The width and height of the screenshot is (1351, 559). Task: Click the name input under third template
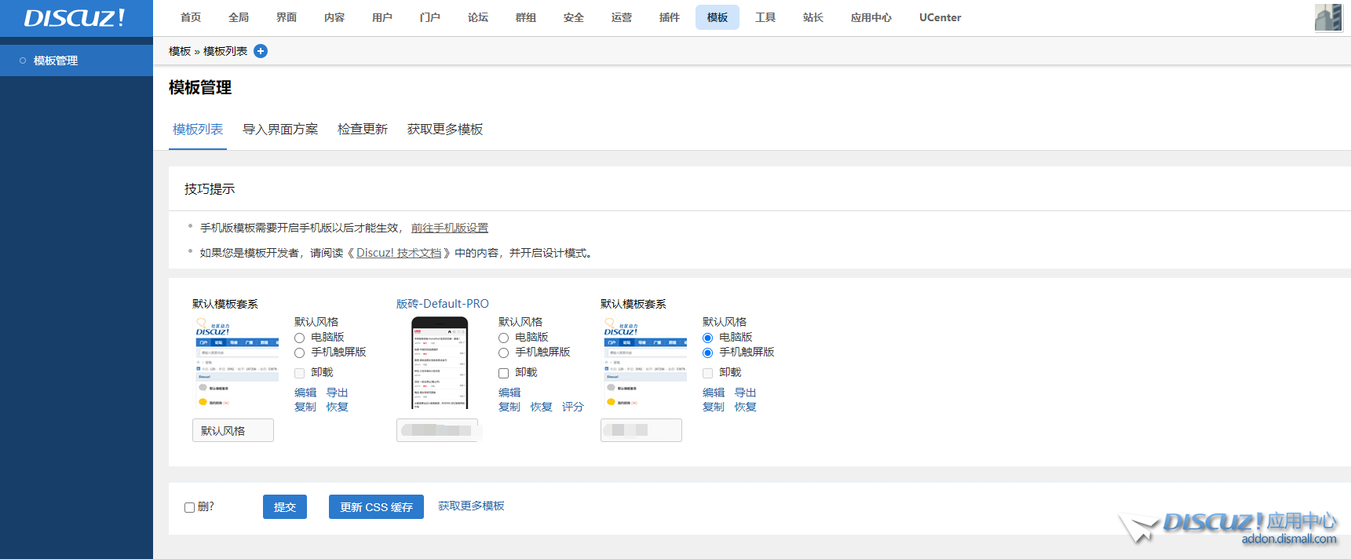[641, 430]
